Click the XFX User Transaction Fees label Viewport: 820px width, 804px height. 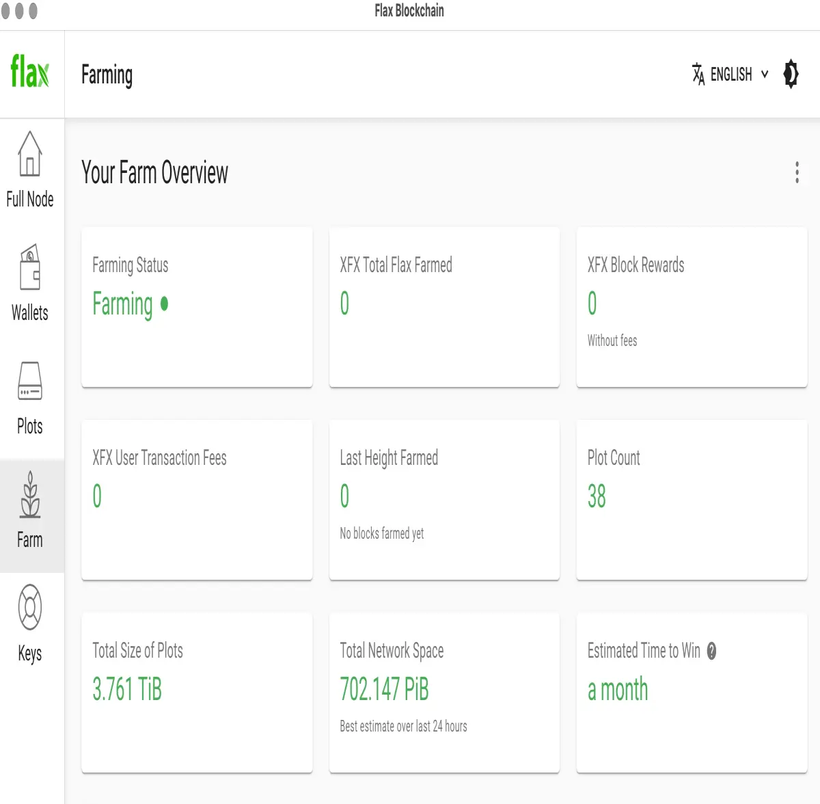tap(159, 458)
